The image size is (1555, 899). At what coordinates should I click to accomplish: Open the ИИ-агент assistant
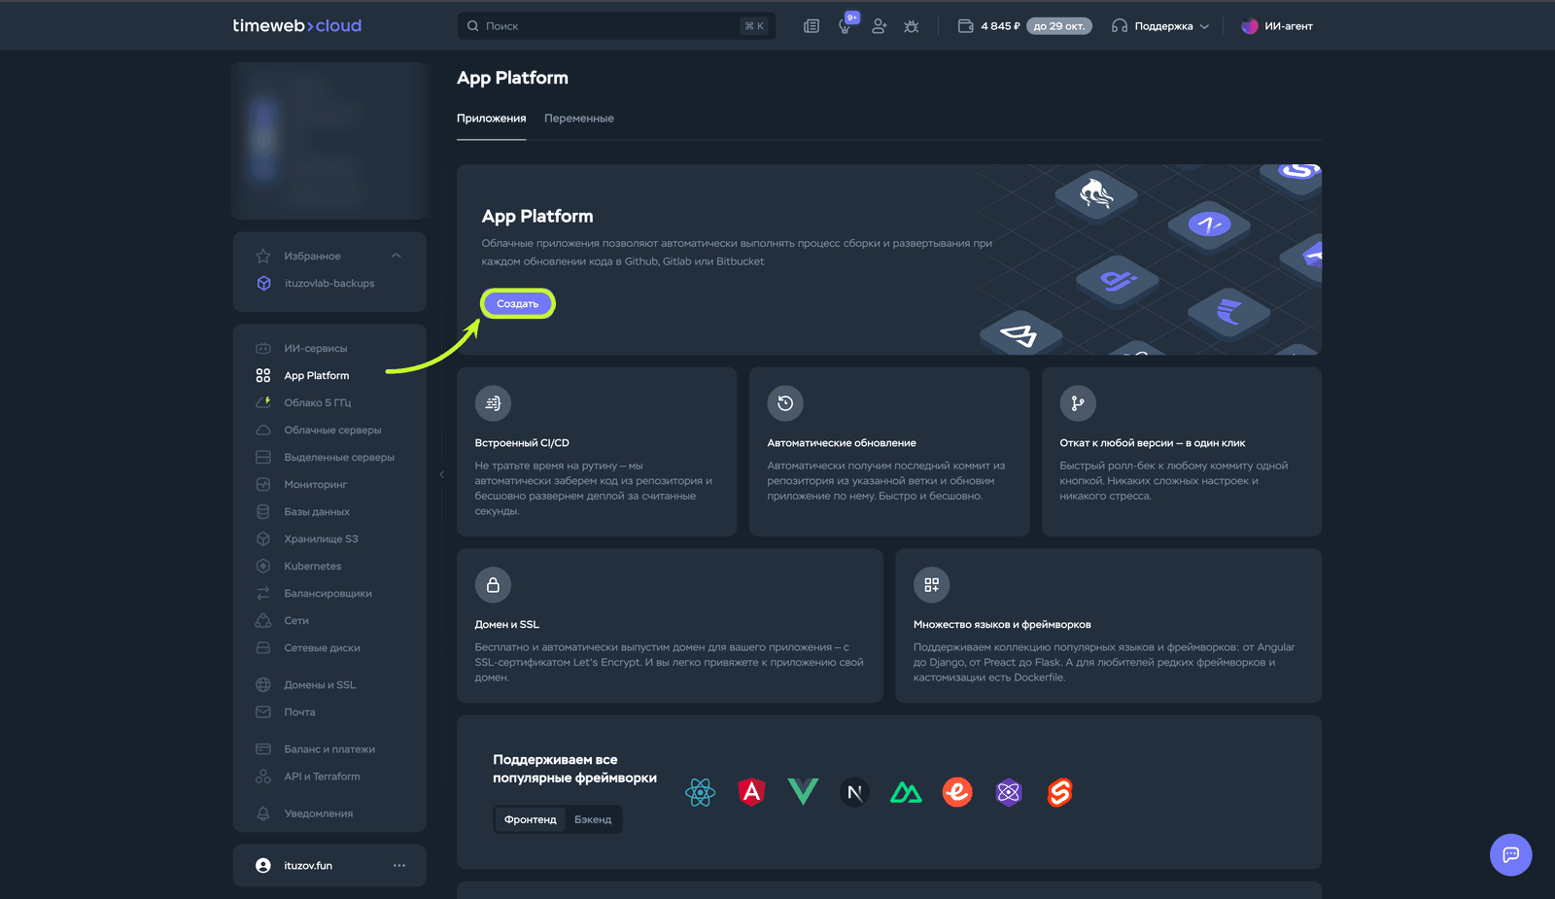pyautogui.click(x=1277, y=26)
